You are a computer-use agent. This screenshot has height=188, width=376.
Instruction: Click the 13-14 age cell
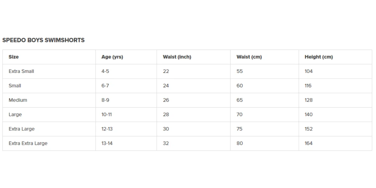(x=107, y=143)
